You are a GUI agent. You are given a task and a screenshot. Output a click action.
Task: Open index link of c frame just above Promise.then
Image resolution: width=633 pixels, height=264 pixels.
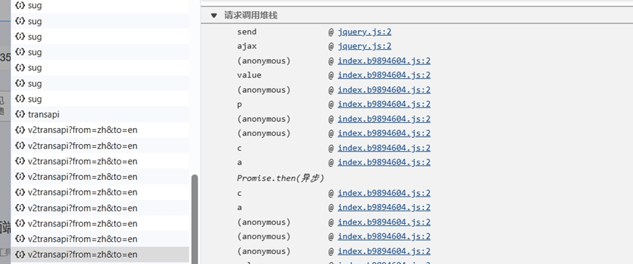click(x=384, y=148)
